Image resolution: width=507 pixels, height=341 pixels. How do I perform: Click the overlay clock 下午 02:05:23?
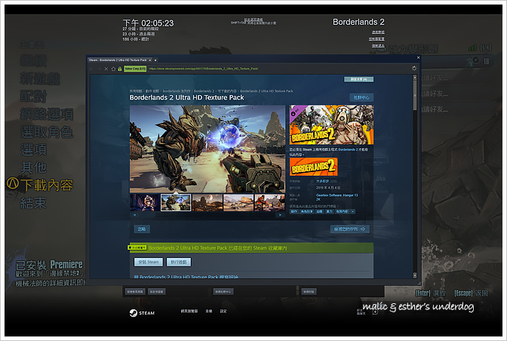[x=148, y=23]
